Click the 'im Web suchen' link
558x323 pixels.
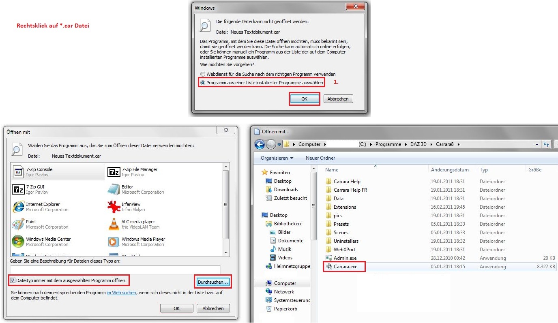coord(122,292)
